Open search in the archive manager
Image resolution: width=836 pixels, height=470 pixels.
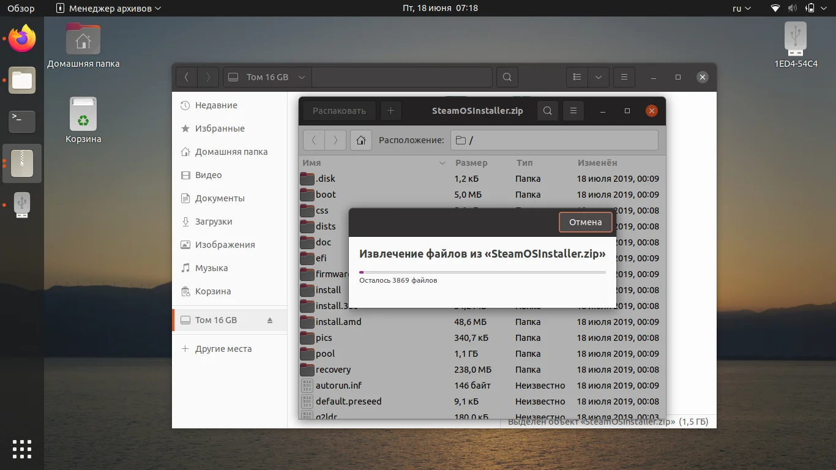(x=548, y=111)
